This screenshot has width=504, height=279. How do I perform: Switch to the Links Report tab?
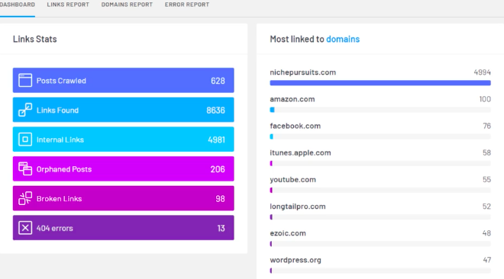[68, 5]
